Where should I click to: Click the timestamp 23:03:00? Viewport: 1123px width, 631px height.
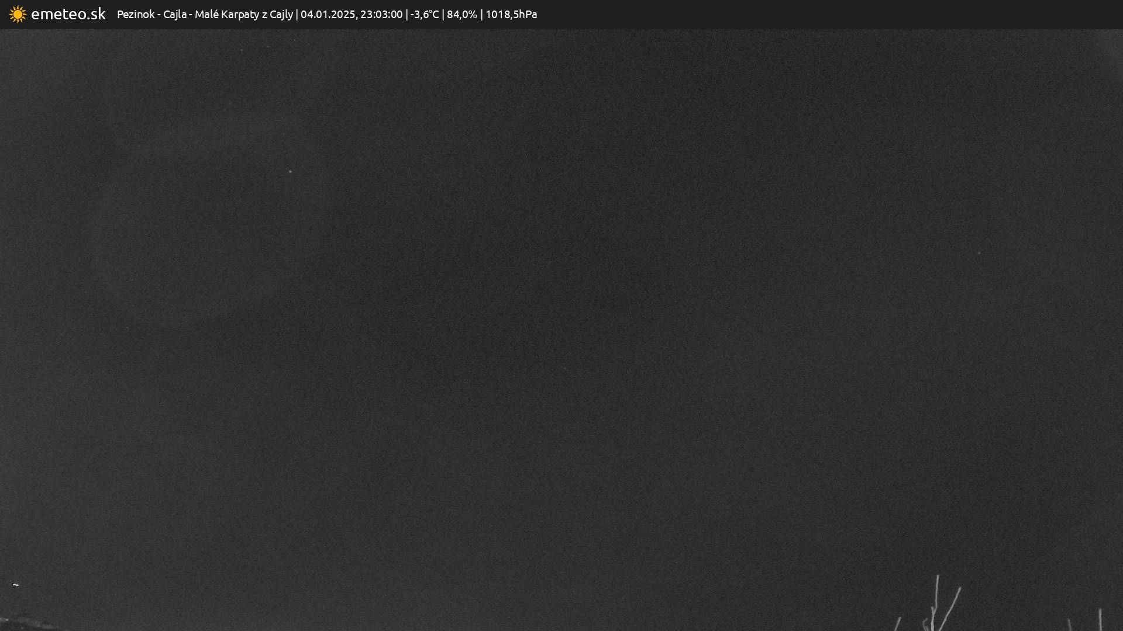[381, 14]
